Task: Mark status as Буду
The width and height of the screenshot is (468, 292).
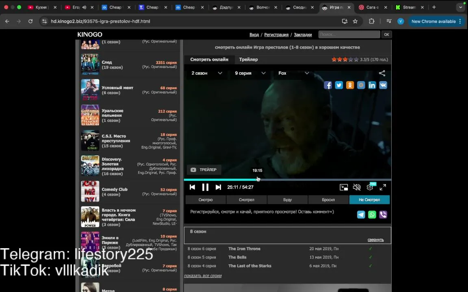Action: click(288, 200)
